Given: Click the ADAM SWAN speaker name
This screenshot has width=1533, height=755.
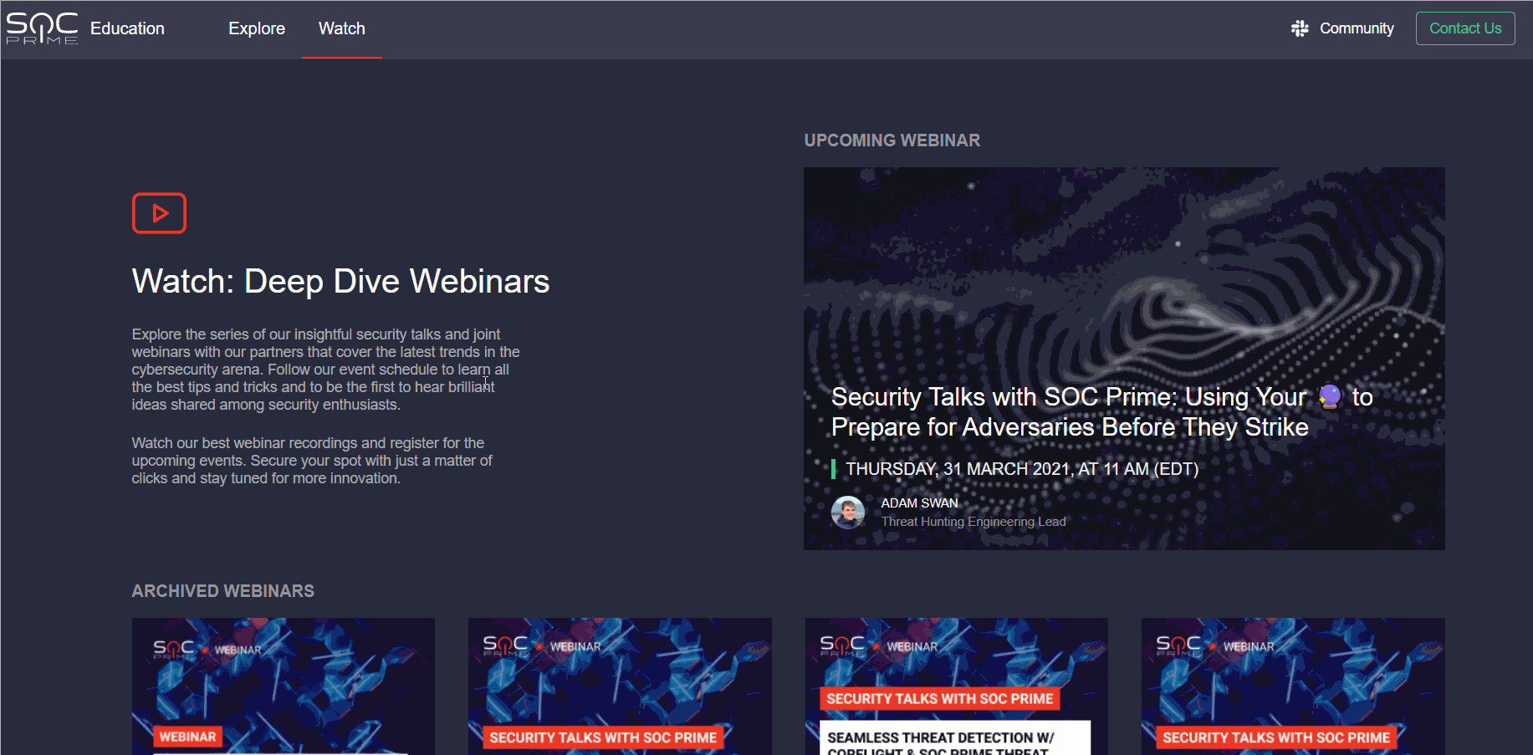Looking at the screenshot, I should (919, 502).
